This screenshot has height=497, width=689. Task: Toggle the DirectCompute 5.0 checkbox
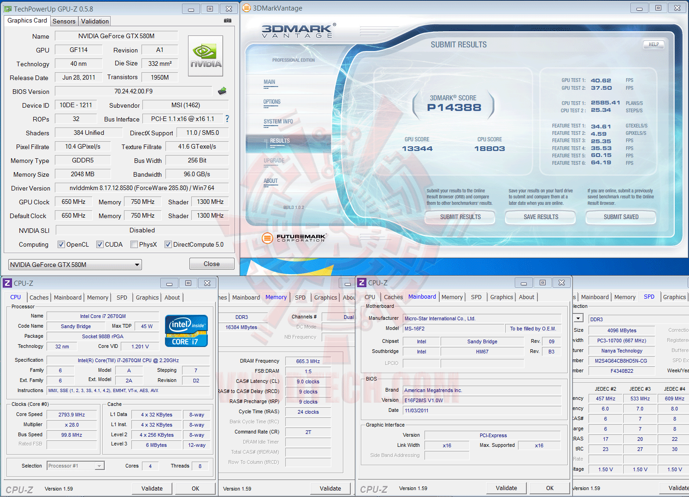coord(168,244)
